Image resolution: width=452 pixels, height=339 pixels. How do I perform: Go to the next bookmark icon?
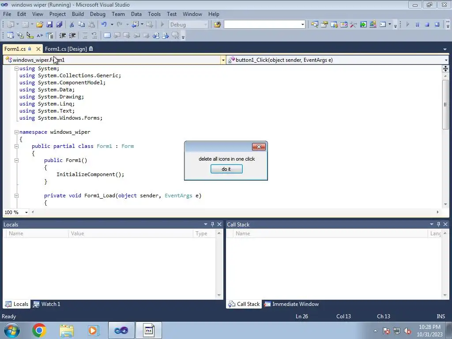click(127, 35)
